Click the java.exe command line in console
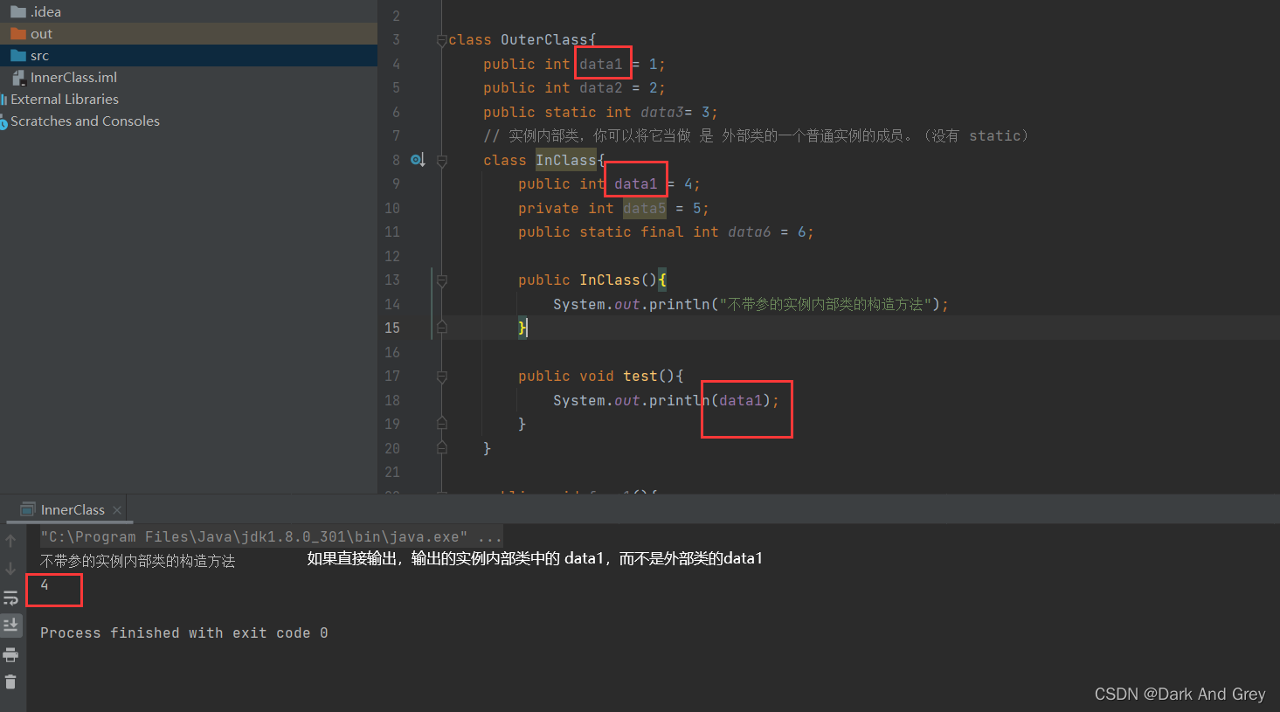This screenshot has width=1280, height=712. click(x=271, y=536)
